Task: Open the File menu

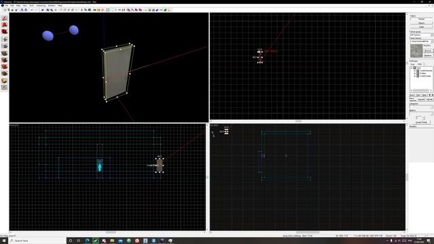Action: (6, 5)
